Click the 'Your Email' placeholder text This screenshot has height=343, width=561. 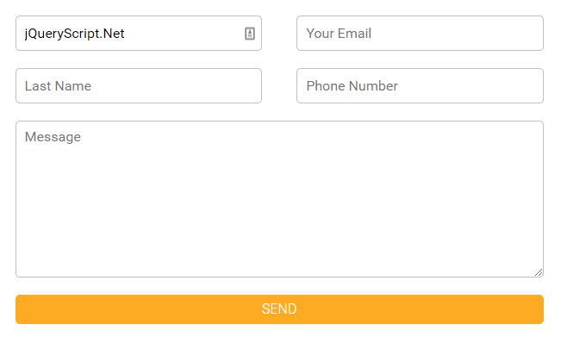point(339,34)
